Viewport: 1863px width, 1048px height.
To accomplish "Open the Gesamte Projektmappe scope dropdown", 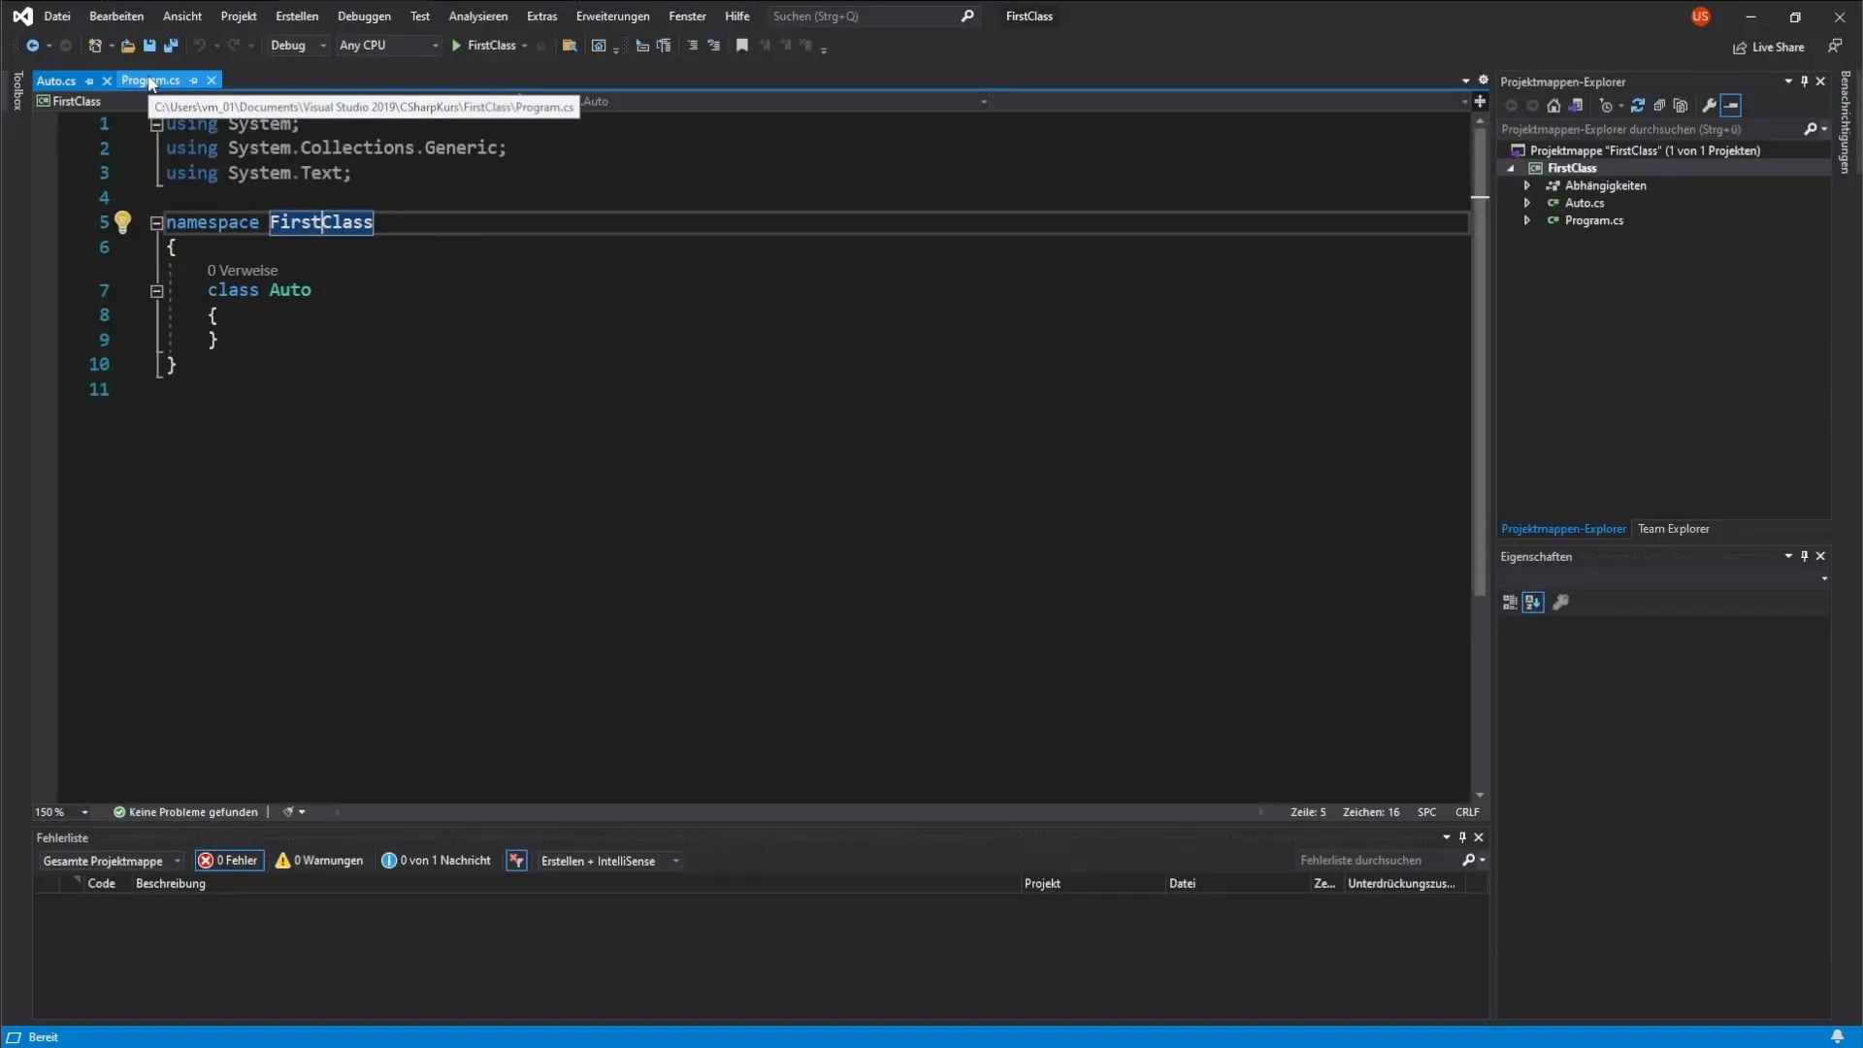I will (112, 861).
